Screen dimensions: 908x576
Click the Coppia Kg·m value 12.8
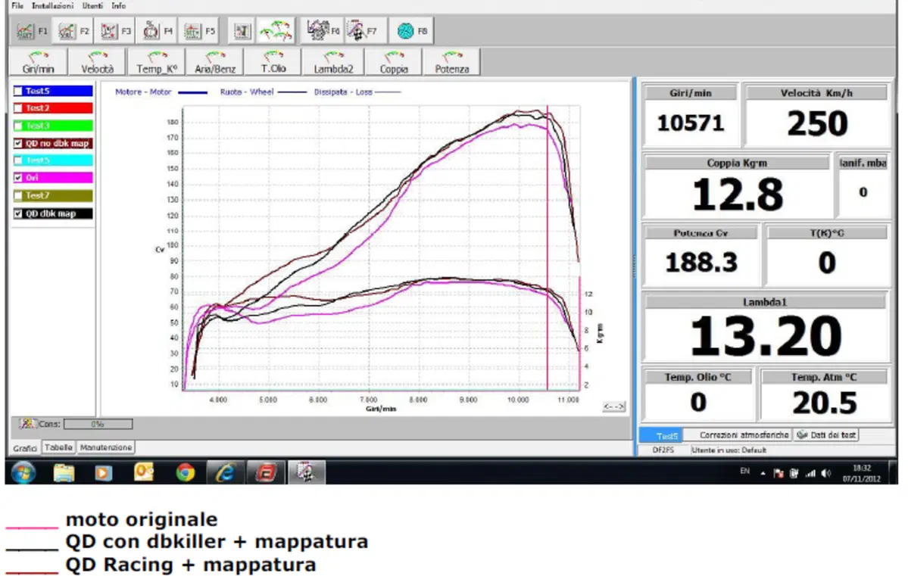(x=738, y=195)
